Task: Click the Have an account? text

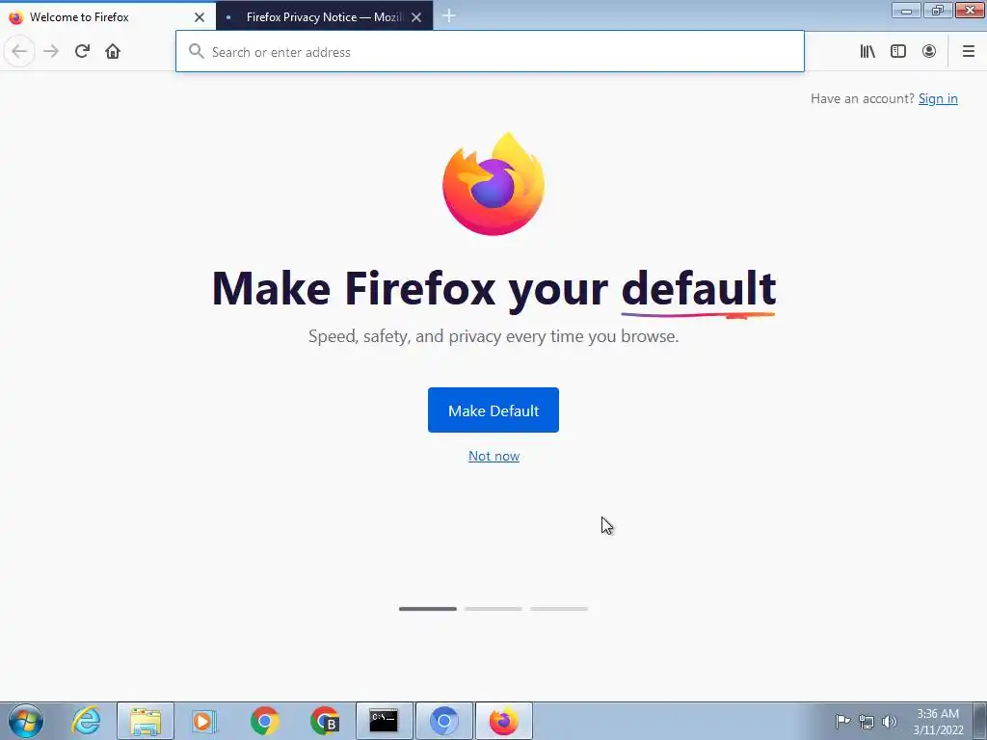Action: [x=863, y=99]
